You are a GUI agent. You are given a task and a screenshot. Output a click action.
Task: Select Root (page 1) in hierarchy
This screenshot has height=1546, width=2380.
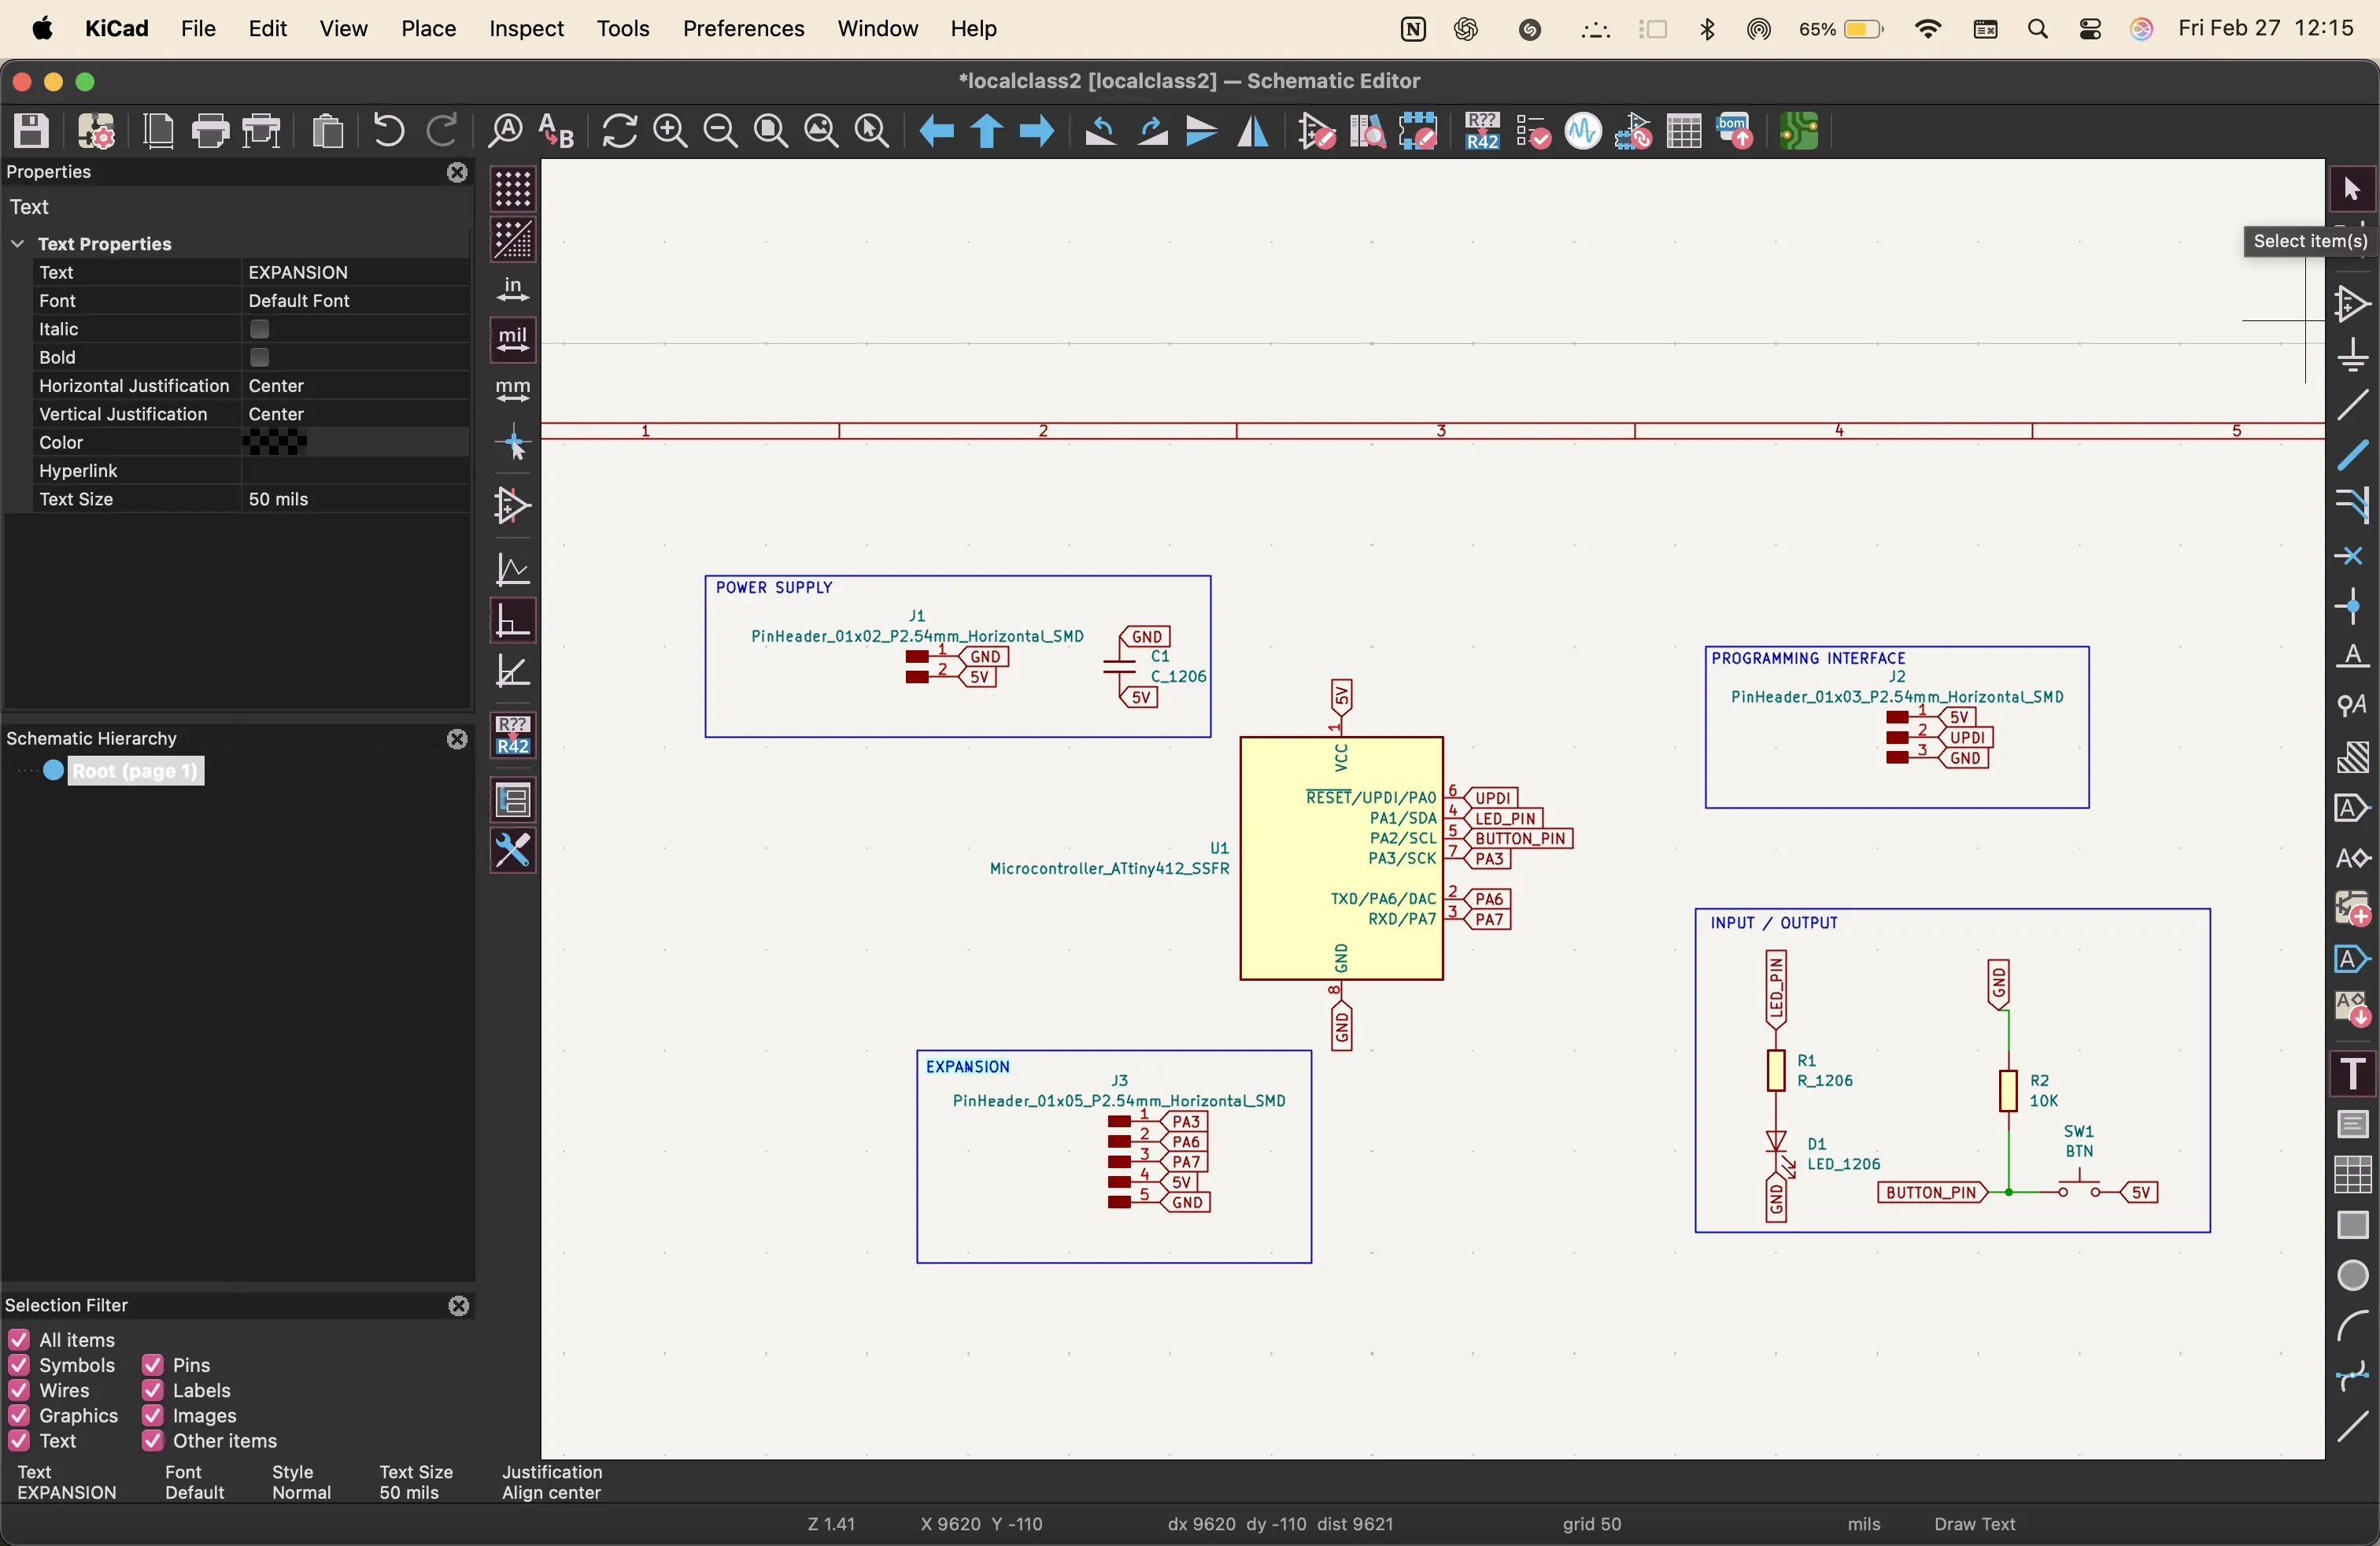click(135, 771)
